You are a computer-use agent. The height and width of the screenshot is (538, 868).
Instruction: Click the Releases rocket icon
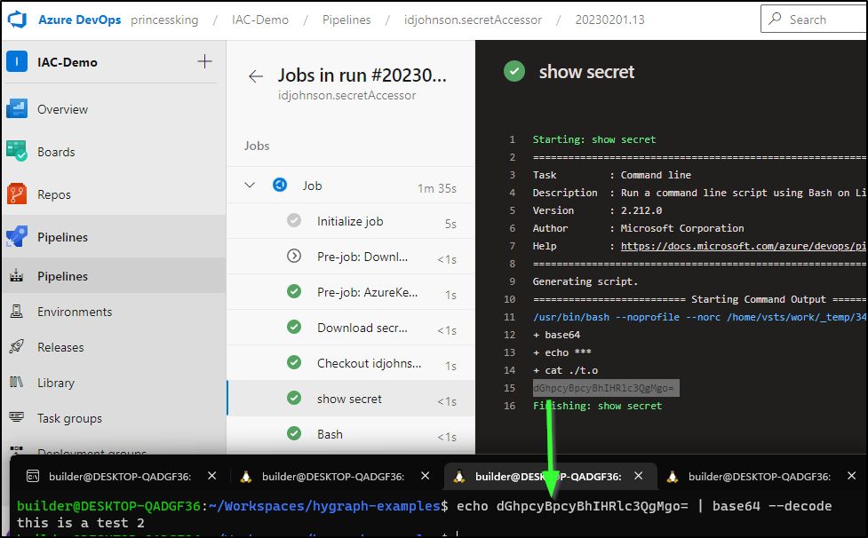click(x=17, y=347)
